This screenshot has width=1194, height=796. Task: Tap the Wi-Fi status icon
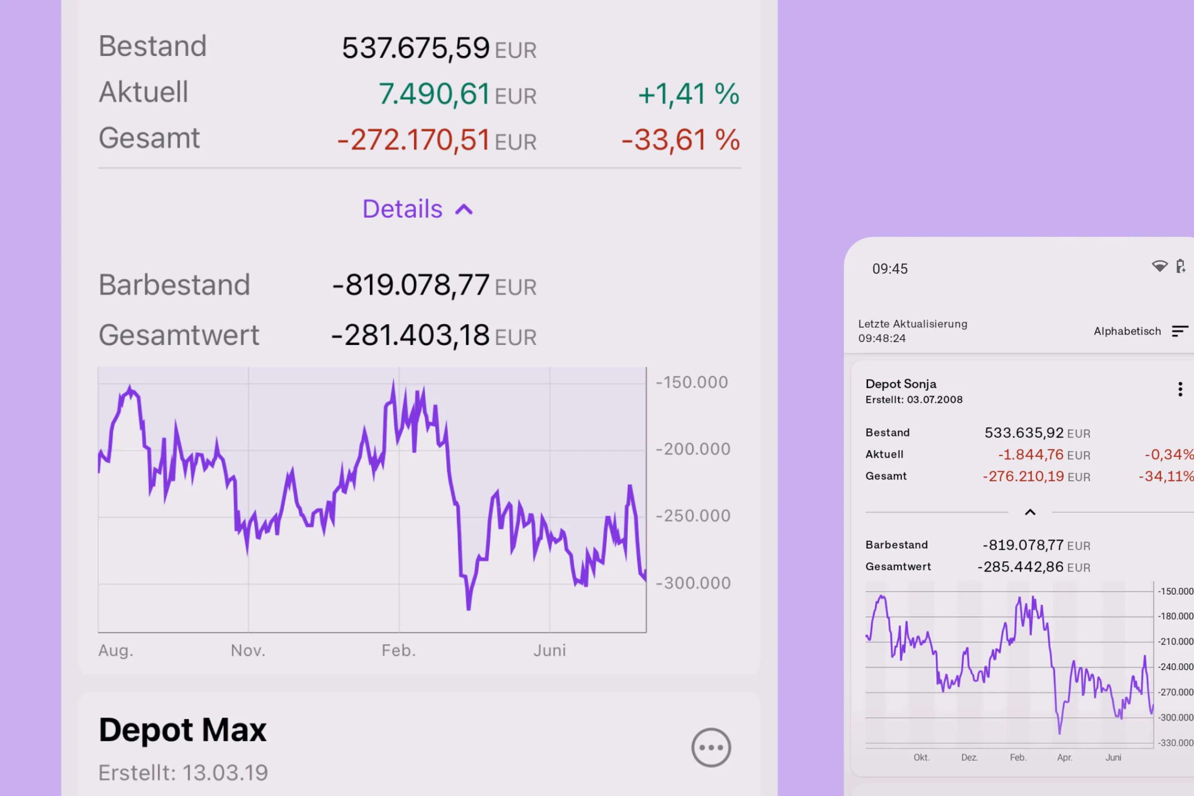pos(1160,266)
